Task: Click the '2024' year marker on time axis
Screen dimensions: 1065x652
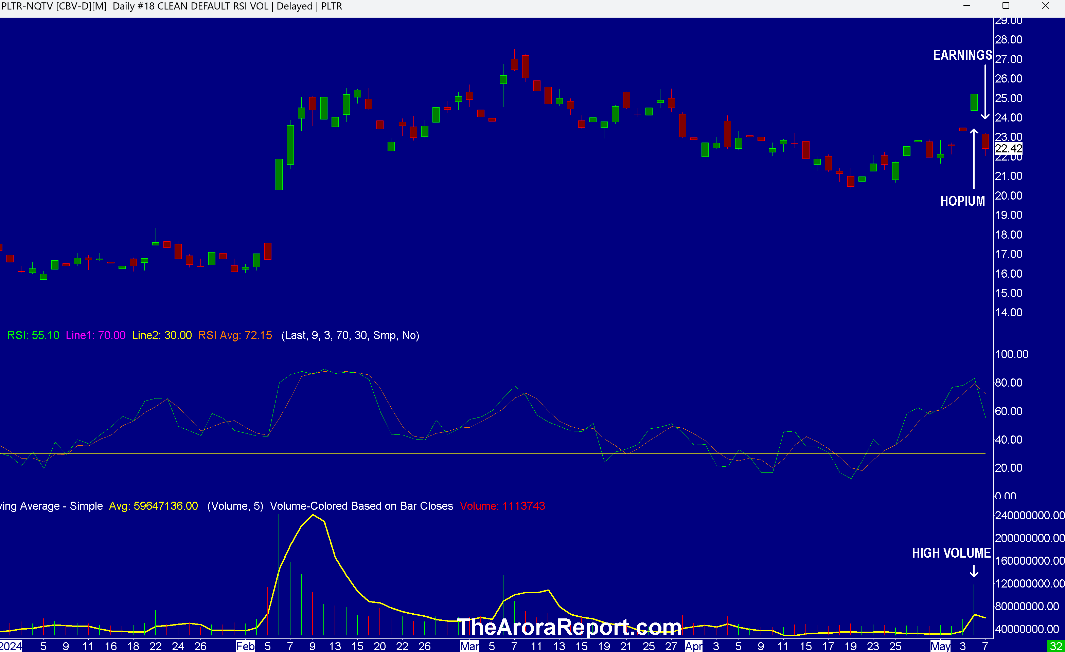Action: click(x=11, y=646)
